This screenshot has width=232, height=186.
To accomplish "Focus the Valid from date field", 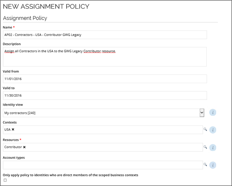I will [105, 79].
